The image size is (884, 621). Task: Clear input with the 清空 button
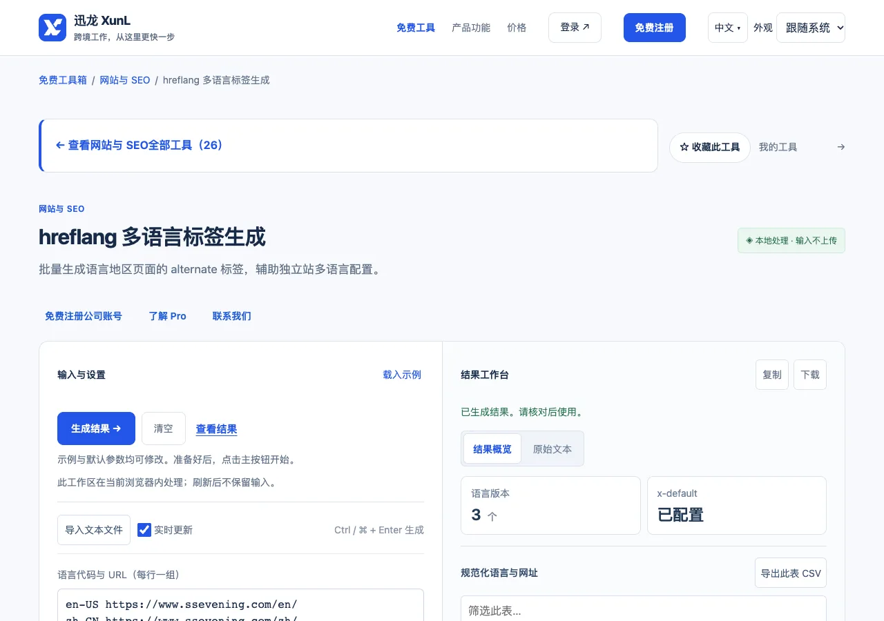[164, 428]
